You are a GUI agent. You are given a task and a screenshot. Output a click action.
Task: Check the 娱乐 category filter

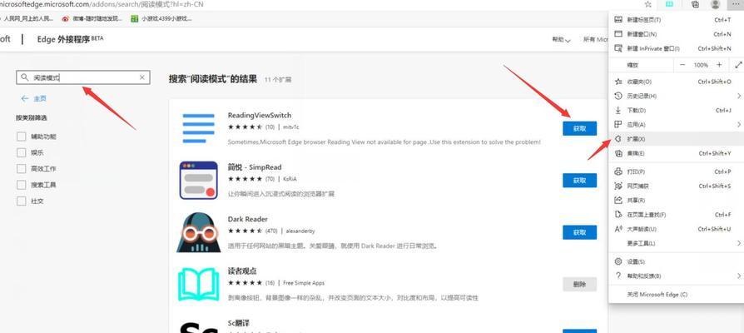point(22,152)
